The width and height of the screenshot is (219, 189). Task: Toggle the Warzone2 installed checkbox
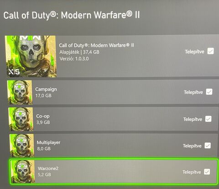tap(207, 172)
